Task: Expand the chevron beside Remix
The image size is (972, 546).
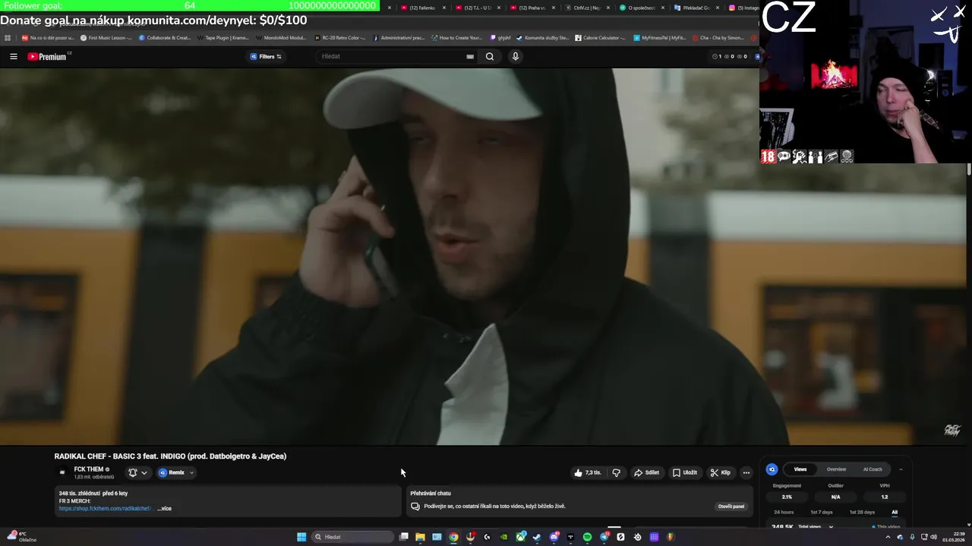Action: (191, 472)
